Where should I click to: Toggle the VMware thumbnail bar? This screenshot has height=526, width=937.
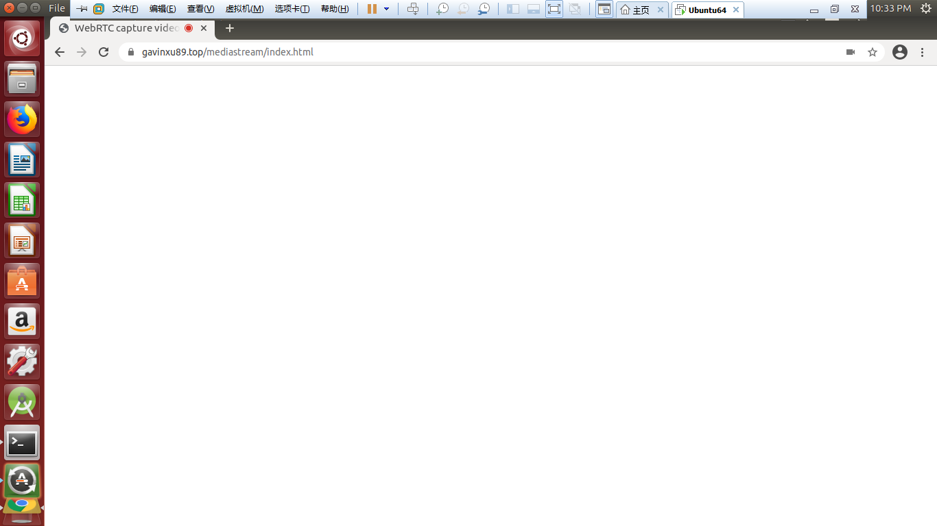[534, 9]
